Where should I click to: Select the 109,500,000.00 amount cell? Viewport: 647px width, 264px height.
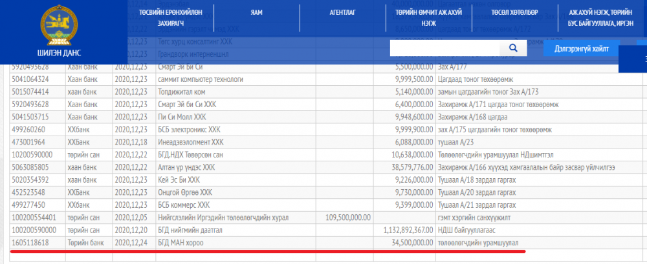click(347, 218)
